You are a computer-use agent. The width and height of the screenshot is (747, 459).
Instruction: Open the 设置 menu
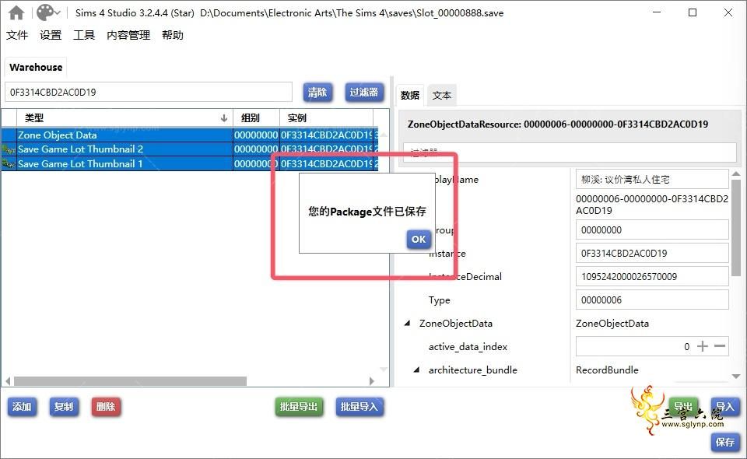pyautogui.click(x=51, y=35)
